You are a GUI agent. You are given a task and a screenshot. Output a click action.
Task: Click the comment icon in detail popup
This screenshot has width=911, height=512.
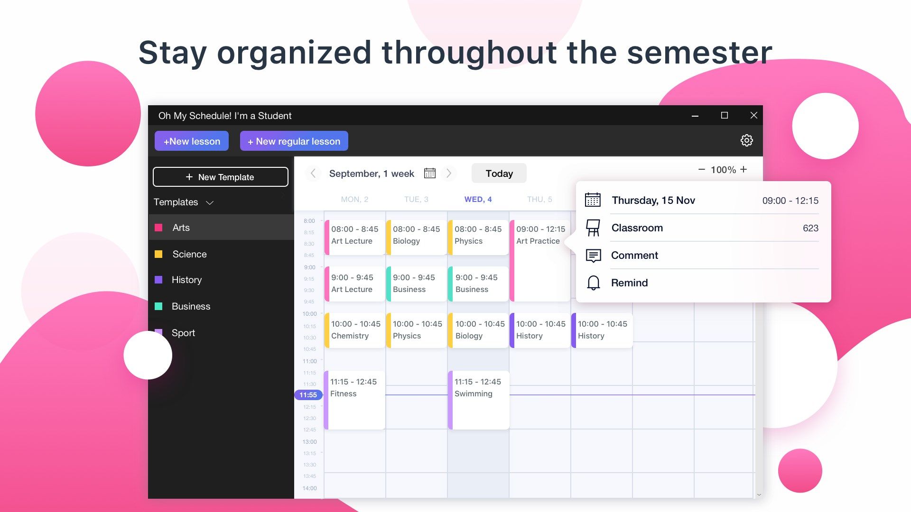(592, 255)
